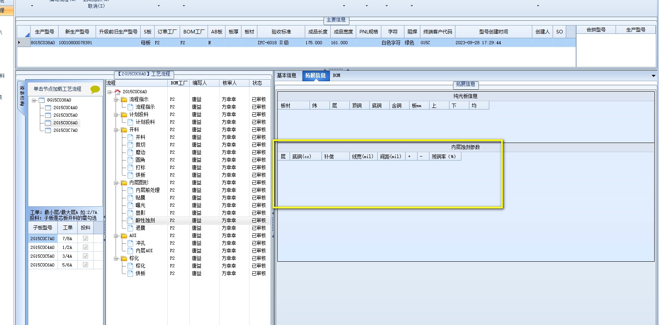This screenshot has width=659, height=325.
Task: Sort by 新生产型号 column header
Action: 77,31
